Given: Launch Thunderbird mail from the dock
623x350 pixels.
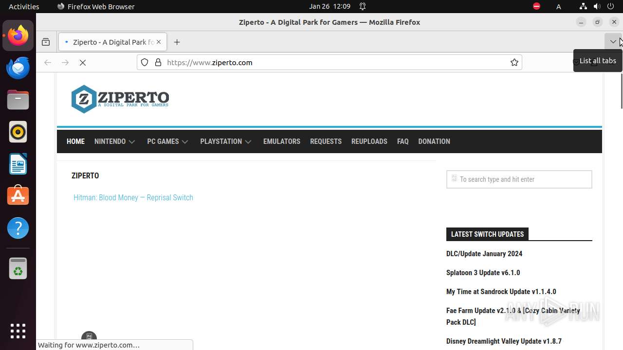Looking at the screenshot, I should point(18,68).
